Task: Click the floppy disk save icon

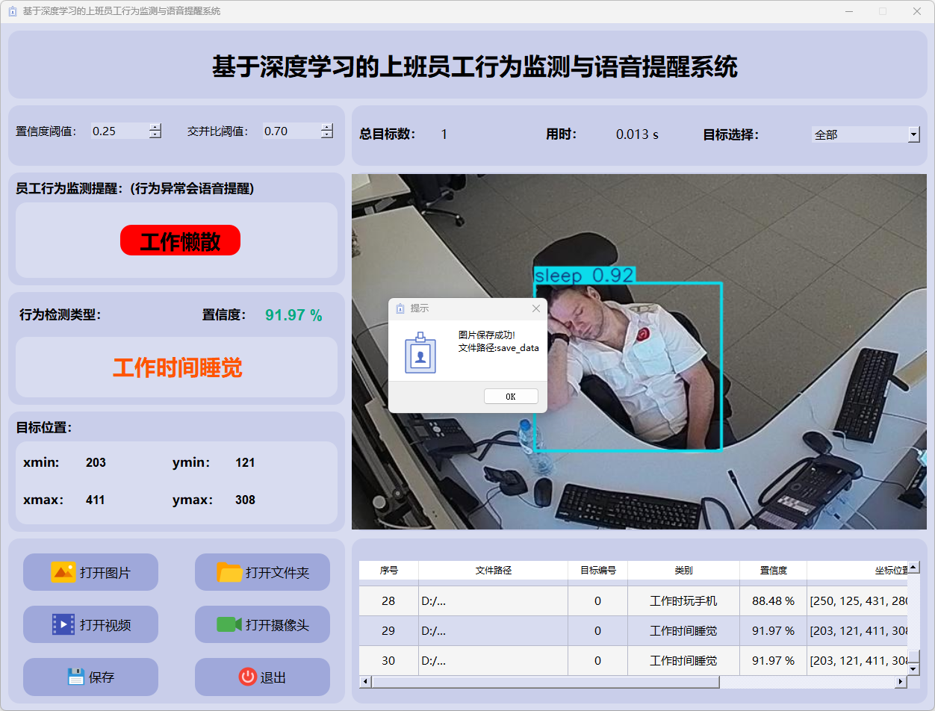Action: 75,677
